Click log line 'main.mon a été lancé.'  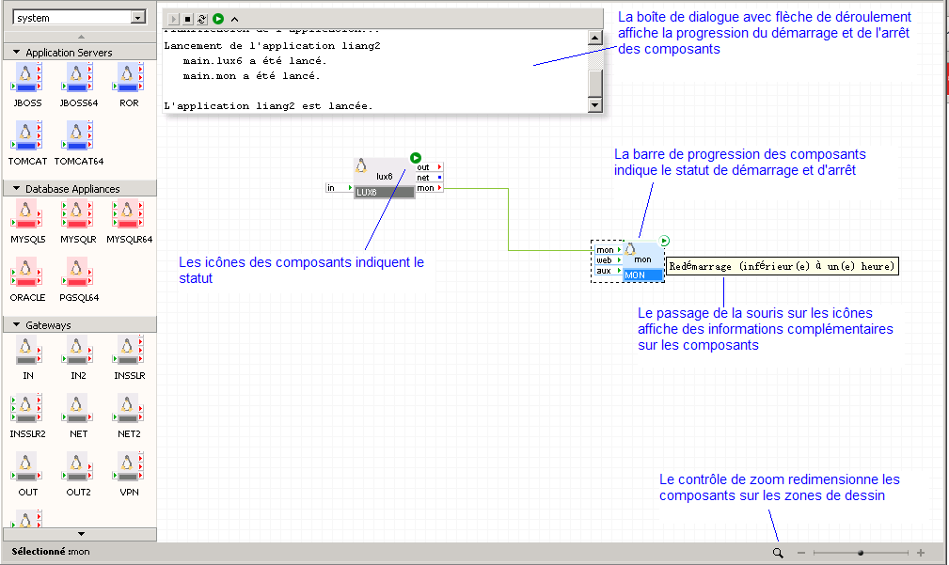point(251,75)
